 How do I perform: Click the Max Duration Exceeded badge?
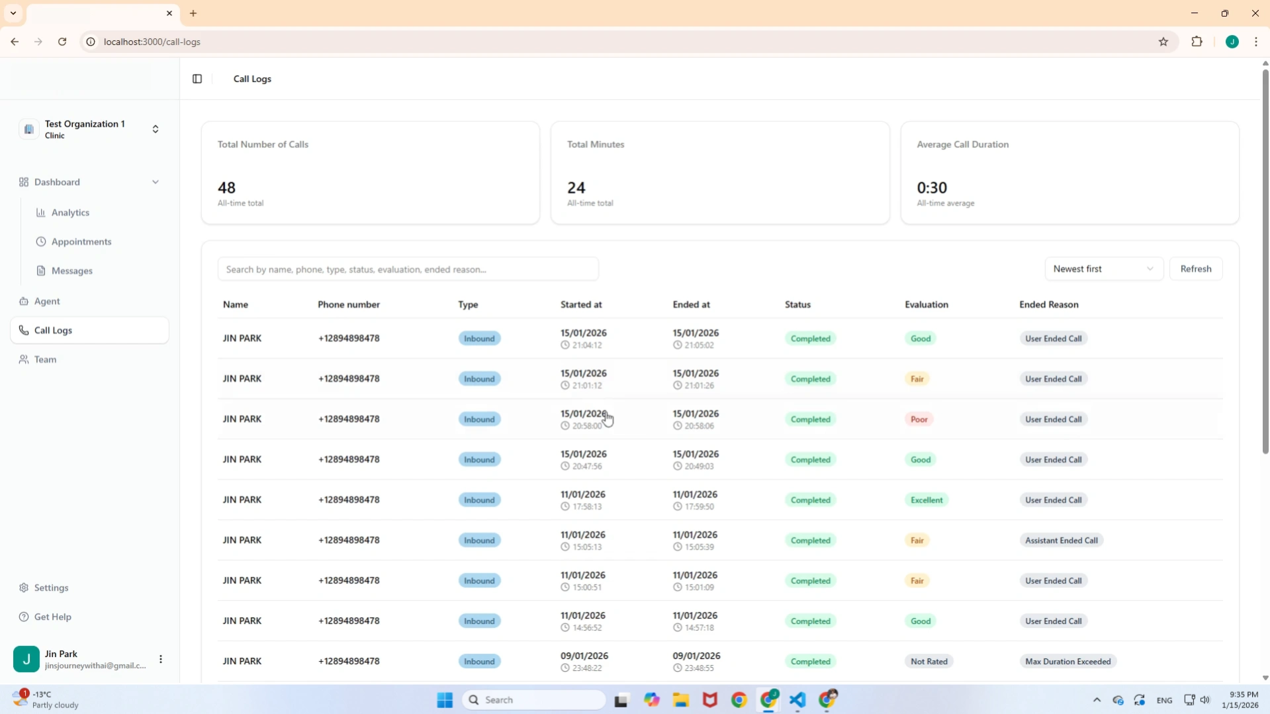point(1068,662)
